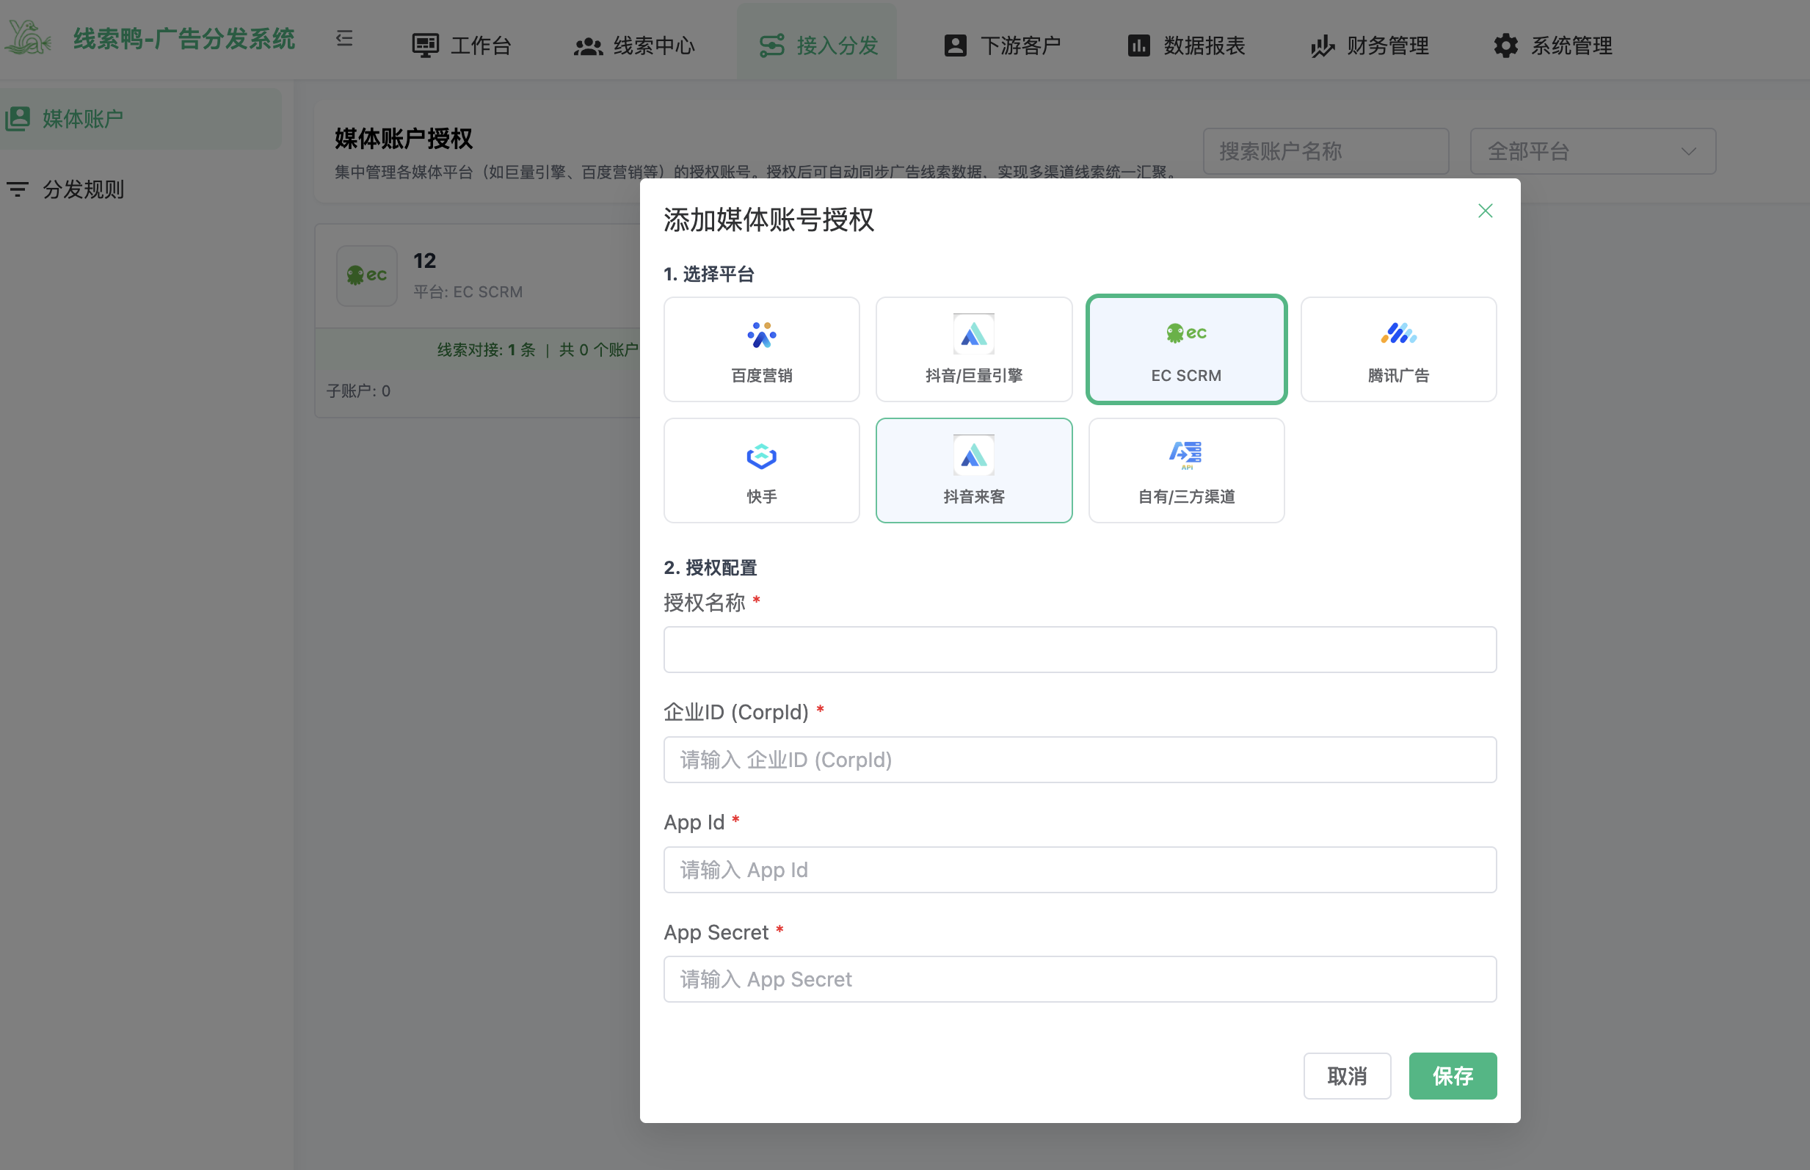Go to 线索中心 tab
This screenshot has height=1170, width=1810.
[x=633, y=45]
